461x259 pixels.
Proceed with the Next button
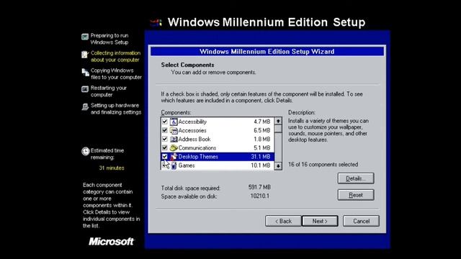click(320, 221)
